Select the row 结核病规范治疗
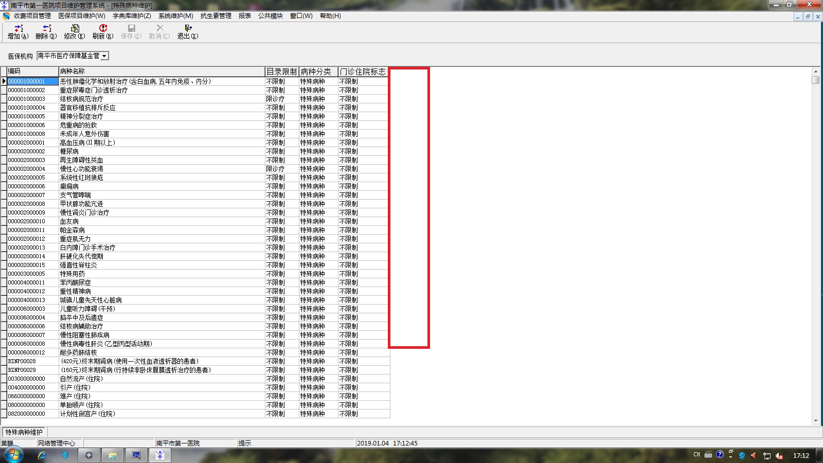823x463 pixels. click(198, 99)
